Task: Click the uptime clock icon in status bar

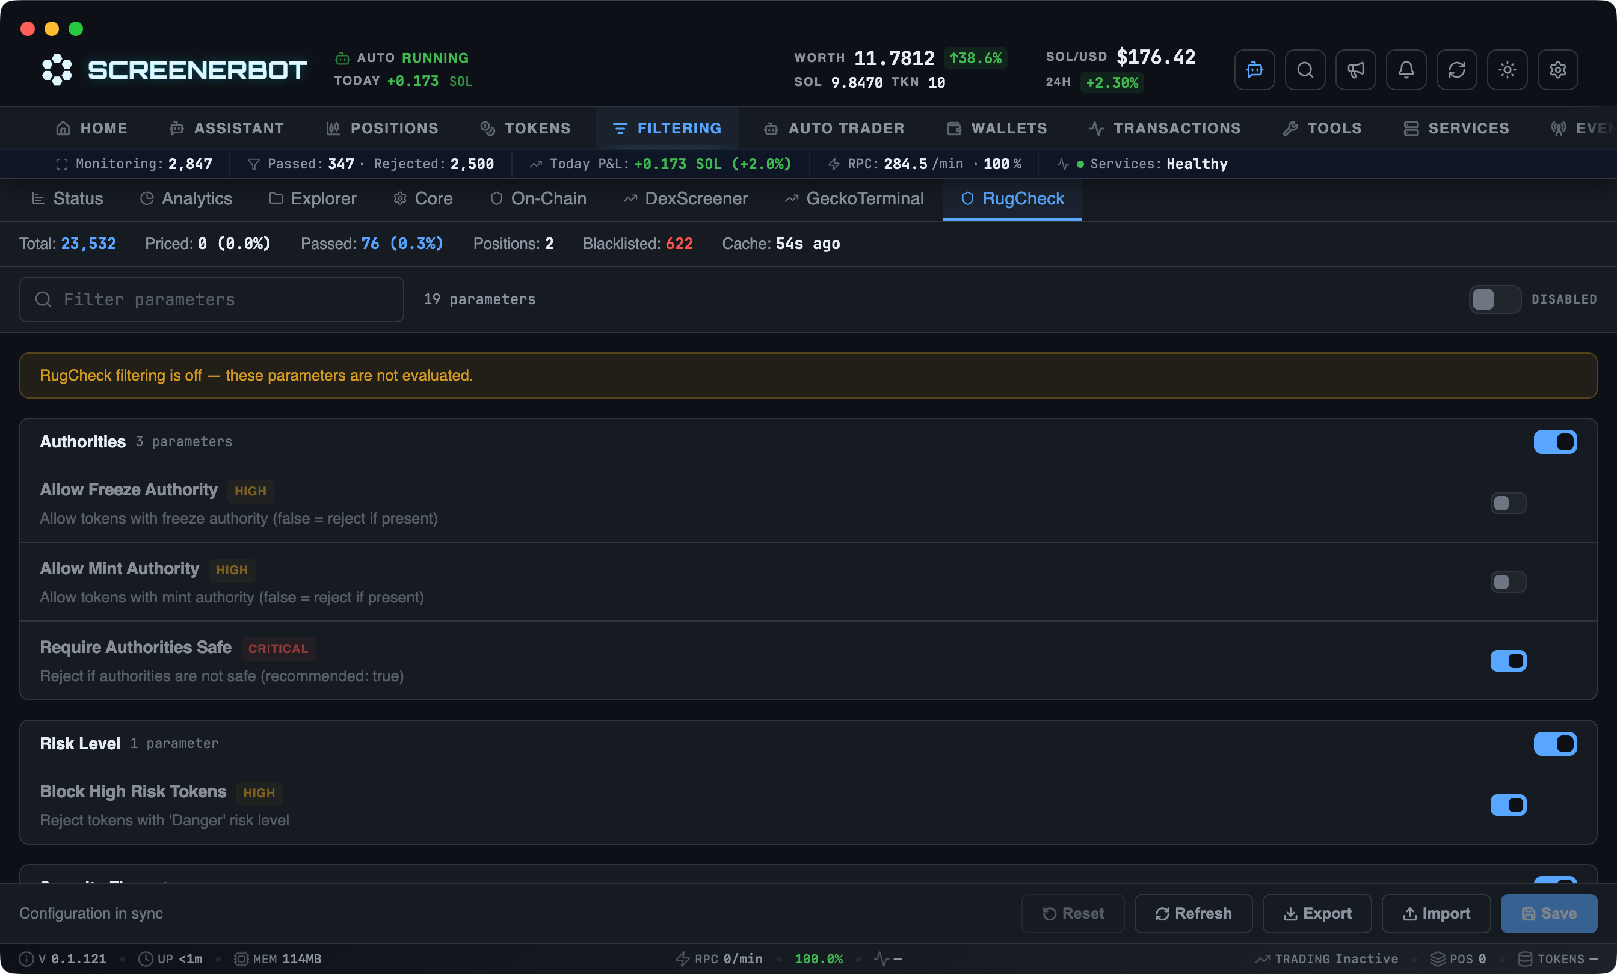Action: pyautogui.click(x=146, y=958)
